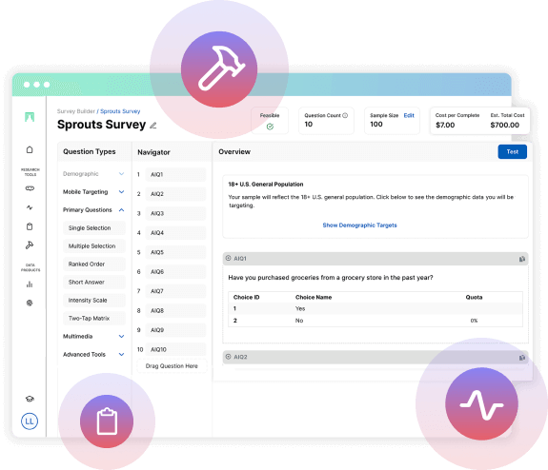This screenshot has width=548, height=470.
Task: Go to Survey Builder breadcrumb
Action: 76,111
